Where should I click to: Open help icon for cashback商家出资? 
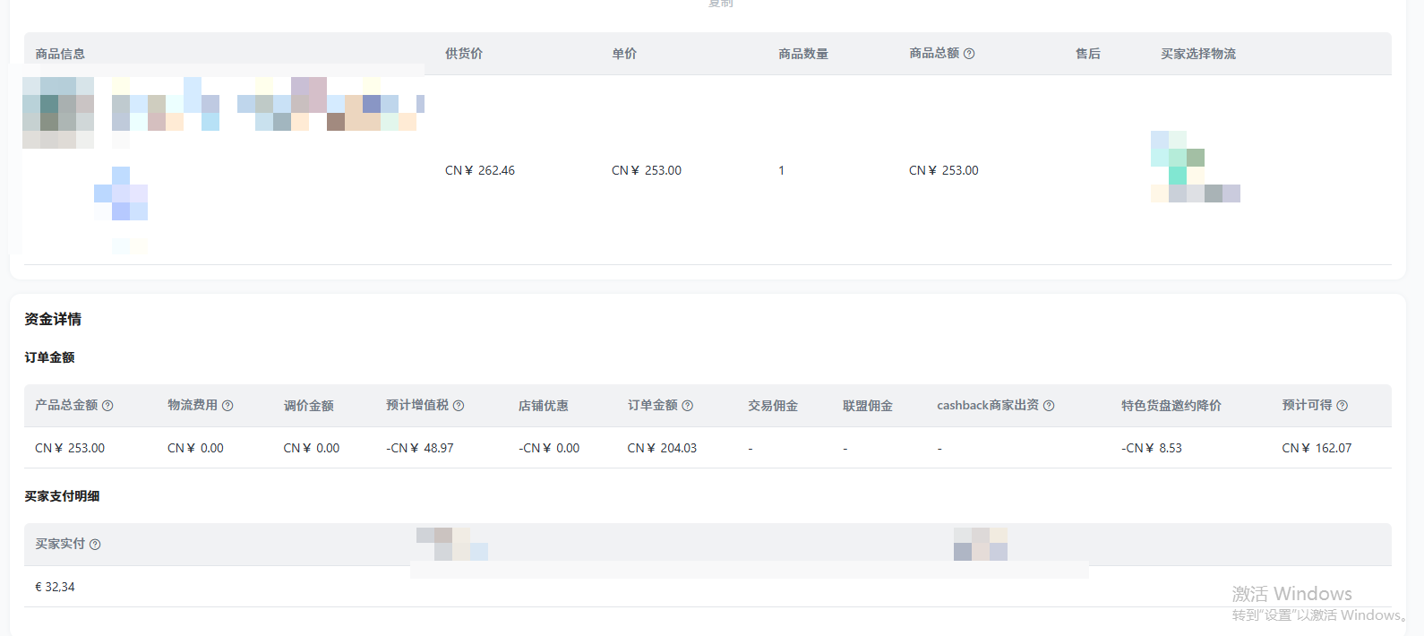click(1049, 406)
